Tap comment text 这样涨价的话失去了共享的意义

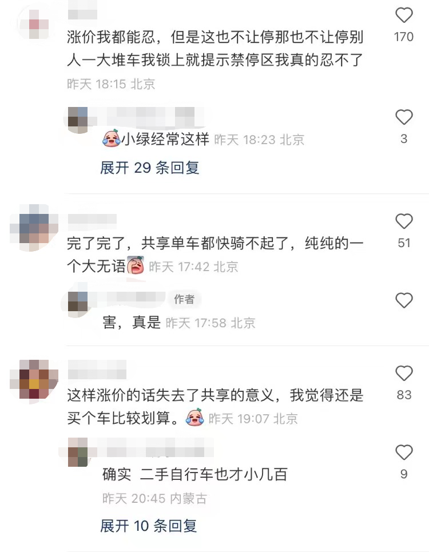(x=170, y=395)
